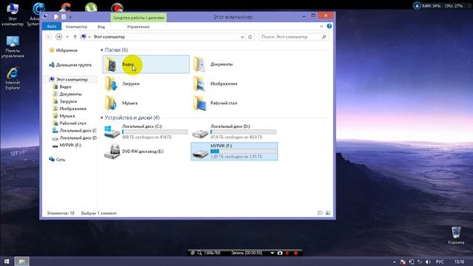Open the Компьютер ribbon tab
This screenshot has height=266, width=473.
pos(76,27)
